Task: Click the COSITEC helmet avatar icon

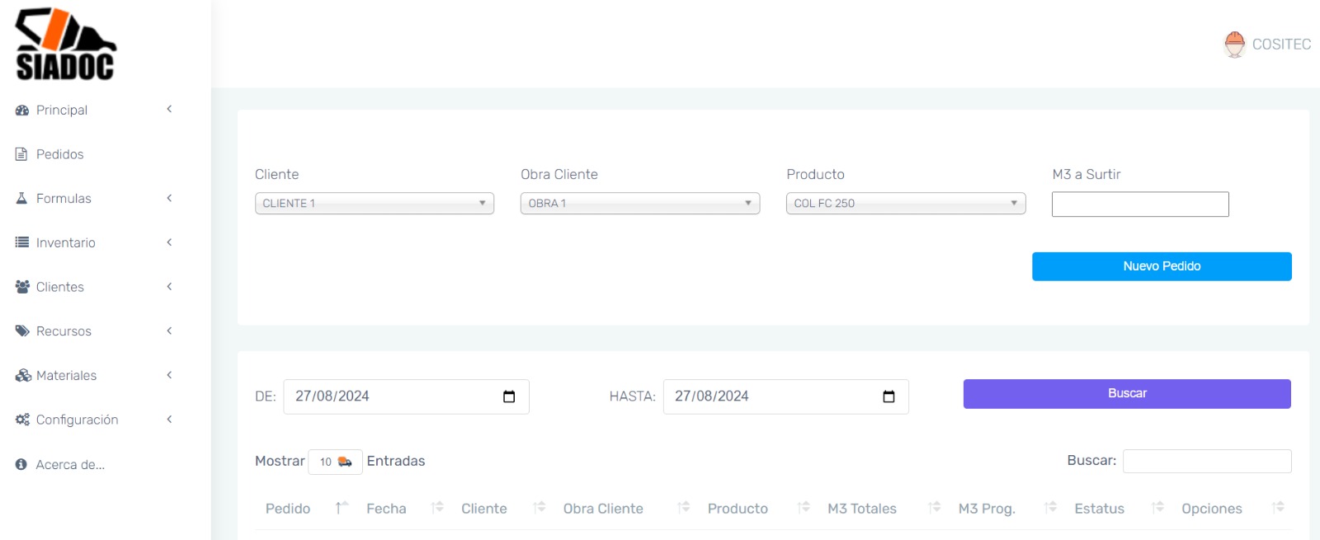Action: pos(1234,45)
